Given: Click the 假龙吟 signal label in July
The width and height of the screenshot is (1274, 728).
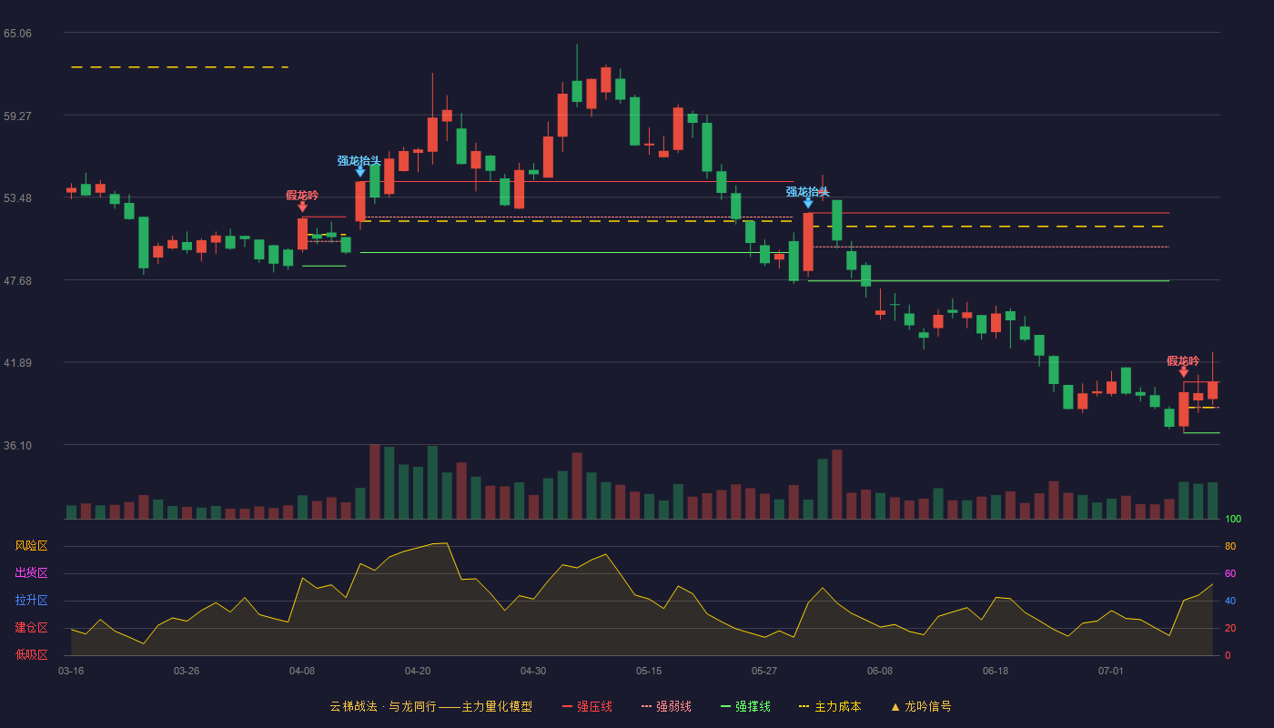Looking at the screenshot, I should click(1183, 361).
